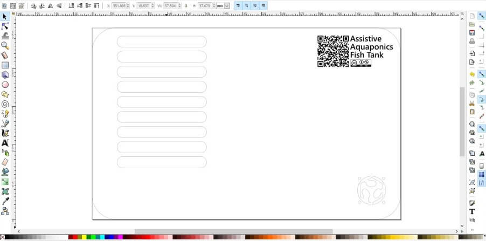The height and width of the screenshot is (241, 486).
Task: Increase the width value spinner
Action: (179, 4)
